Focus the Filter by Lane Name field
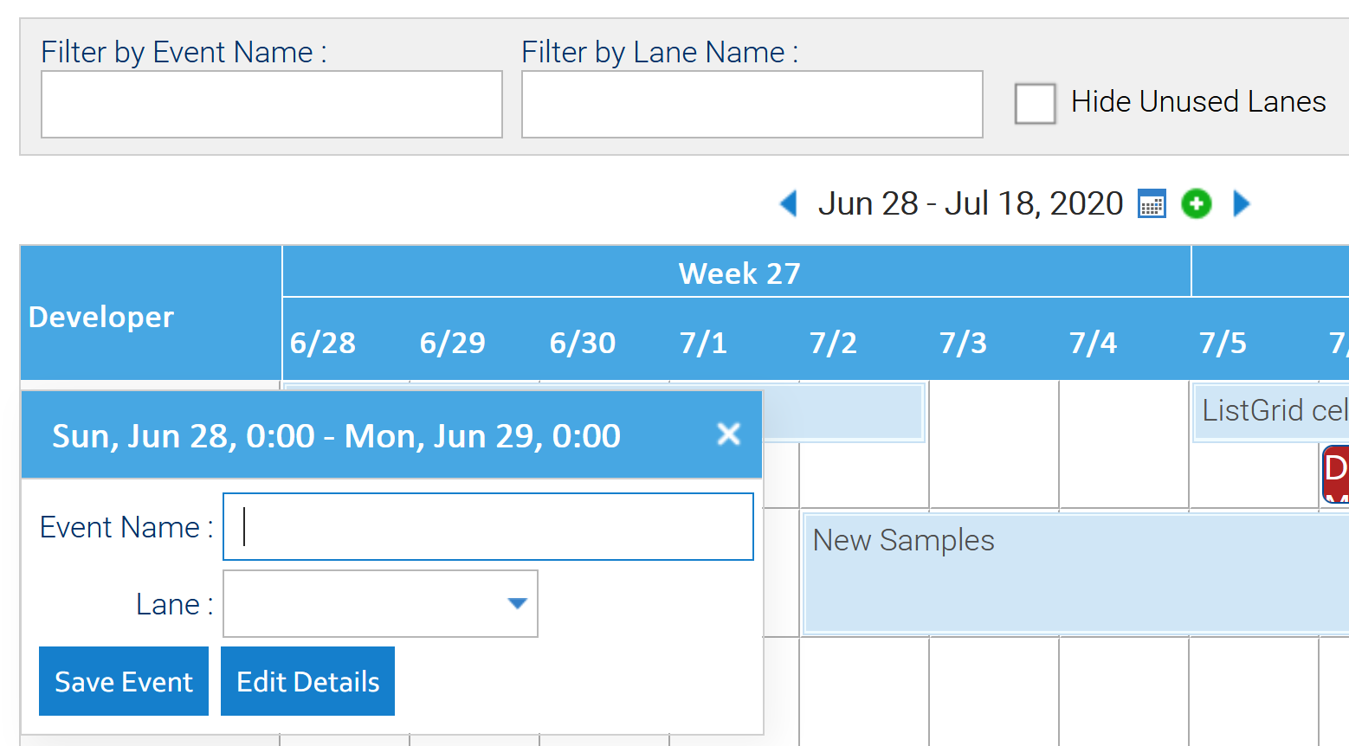The image size is (1349, 746). point(752,104)
